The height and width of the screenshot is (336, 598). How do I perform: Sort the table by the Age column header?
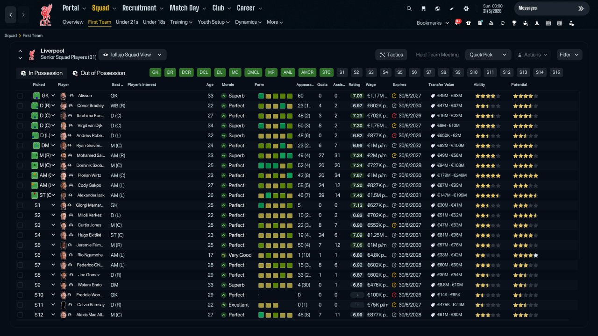pyautogui.click(x=210, y=84)
